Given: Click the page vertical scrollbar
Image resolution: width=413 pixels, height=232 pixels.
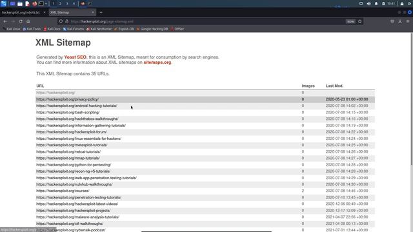Looking at the screenshot, I should coord(412,99).
